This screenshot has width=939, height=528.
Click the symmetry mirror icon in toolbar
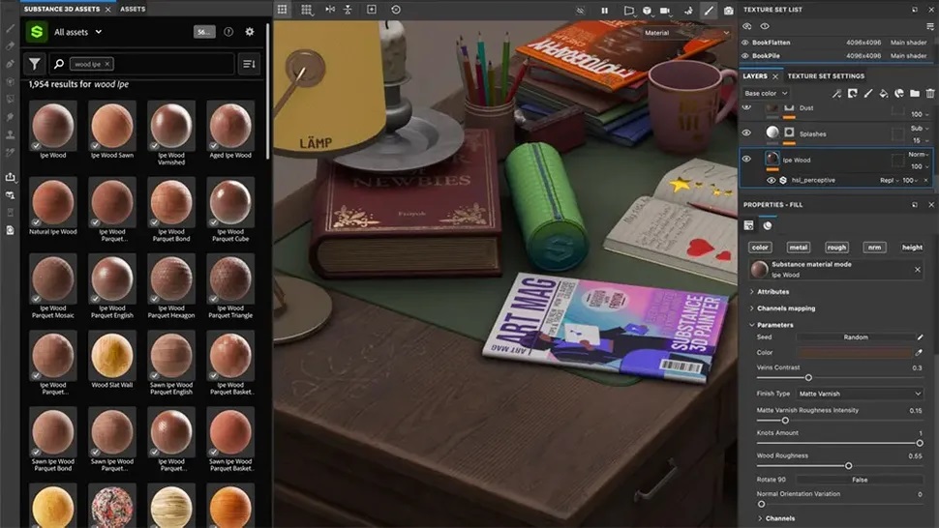(330, 10)
